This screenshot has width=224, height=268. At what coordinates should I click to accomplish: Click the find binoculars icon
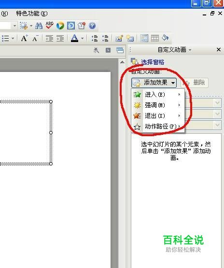[x=39, y=26]
